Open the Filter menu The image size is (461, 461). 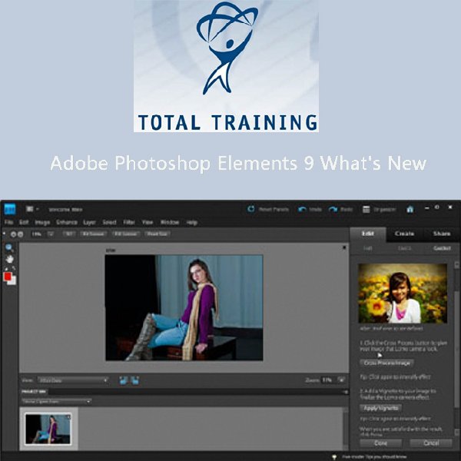point(129,222)
